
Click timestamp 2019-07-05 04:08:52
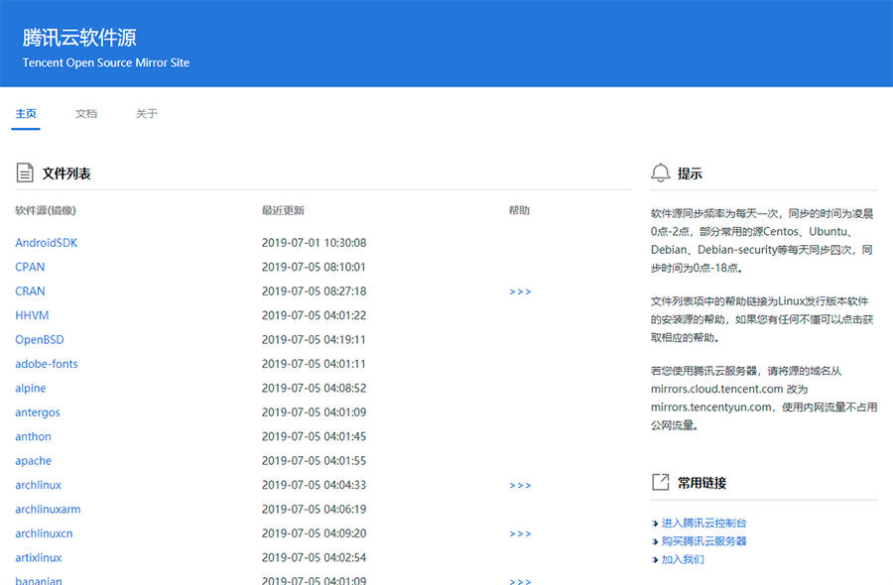pos(314,388)
